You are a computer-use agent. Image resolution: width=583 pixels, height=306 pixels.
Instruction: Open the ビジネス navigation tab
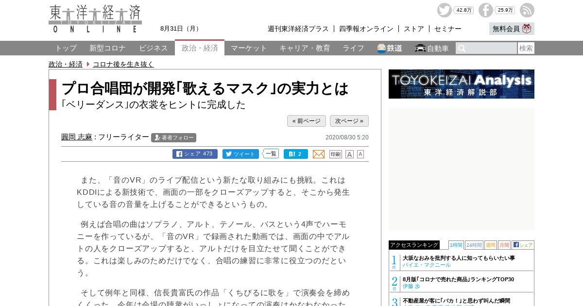(x=154, y=48)
